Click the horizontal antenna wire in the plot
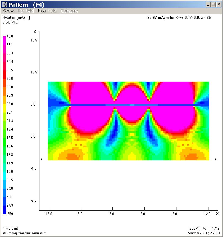 (132, 105)
